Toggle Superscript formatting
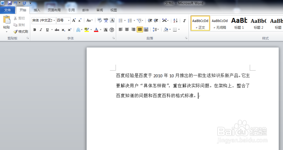283x150 pixels. pos(70,30)
